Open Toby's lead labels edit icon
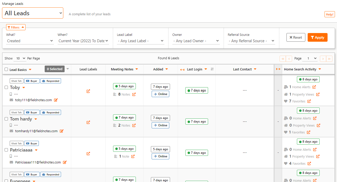The height and width of the screenshot is (182, 337). 88,91
